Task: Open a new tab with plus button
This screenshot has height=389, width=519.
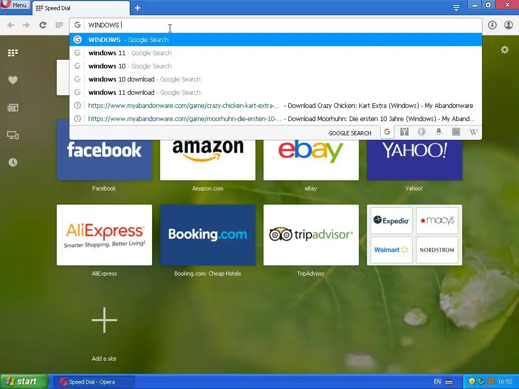Action: pos(138,8)
